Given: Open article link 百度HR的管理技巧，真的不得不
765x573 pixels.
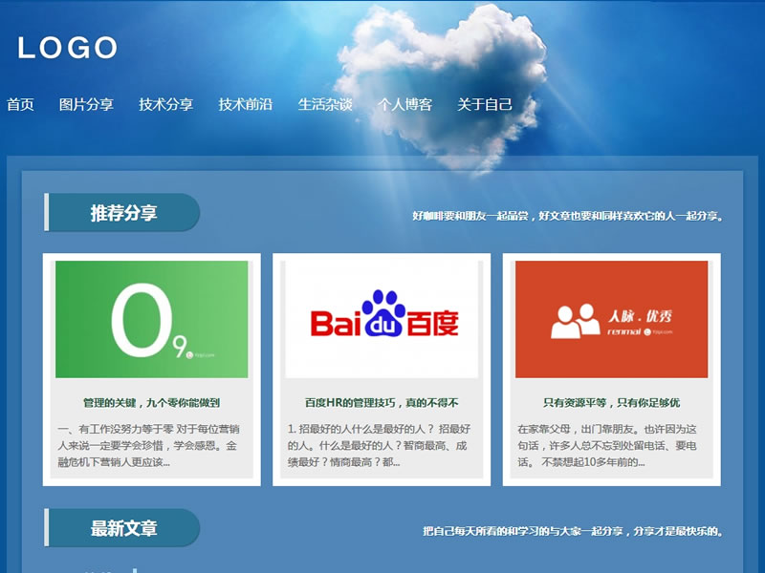Looking at the screenshot, I should (382, 403).
